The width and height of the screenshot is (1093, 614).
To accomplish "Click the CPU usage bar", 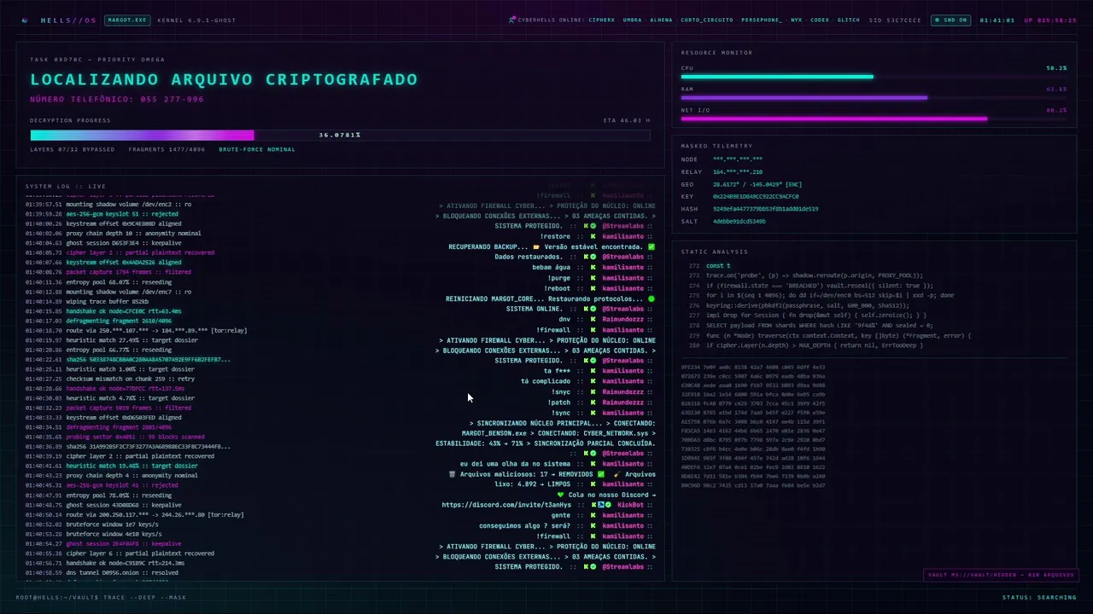I will [874, 77].
